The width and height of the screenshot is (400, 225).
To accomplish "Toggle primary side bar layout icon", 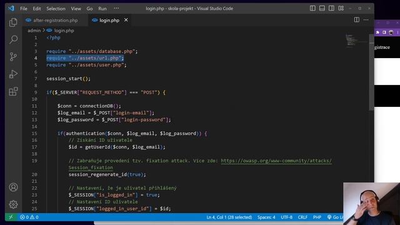I will [312, 8].
